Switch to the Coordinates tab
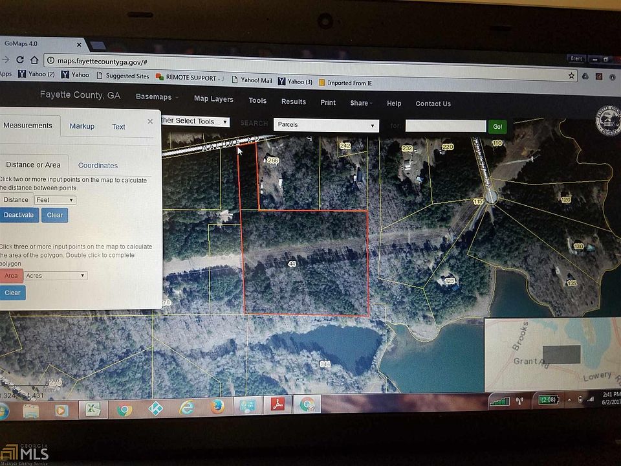 (98, 166)
